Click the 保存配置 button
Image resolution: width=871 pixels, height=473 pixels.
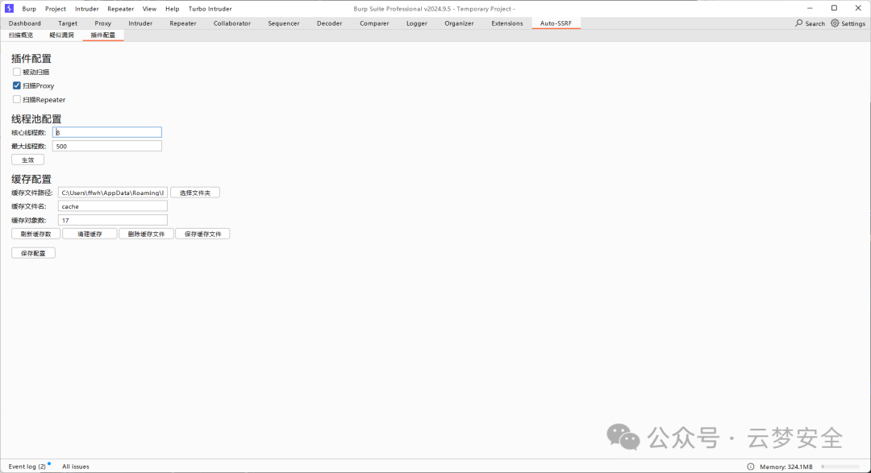tap(33, 253)
